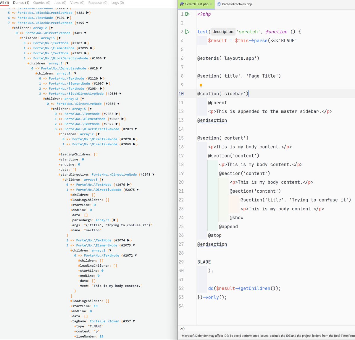This screenshot has width=355, height=340.
Task: Run all tests via gutter icon on line 1
Action: click(187, 14)
